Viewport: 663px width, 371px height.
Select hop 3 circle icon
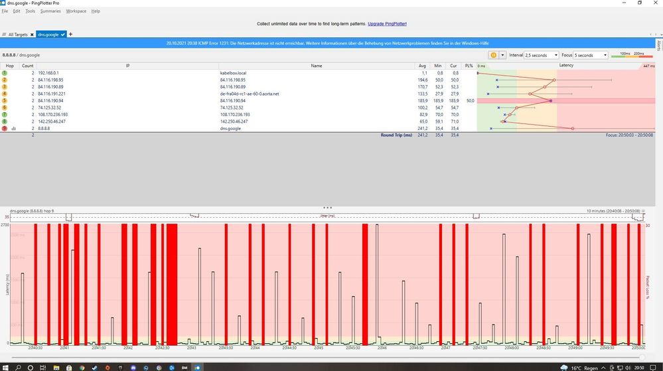click(x=5, y=87)
